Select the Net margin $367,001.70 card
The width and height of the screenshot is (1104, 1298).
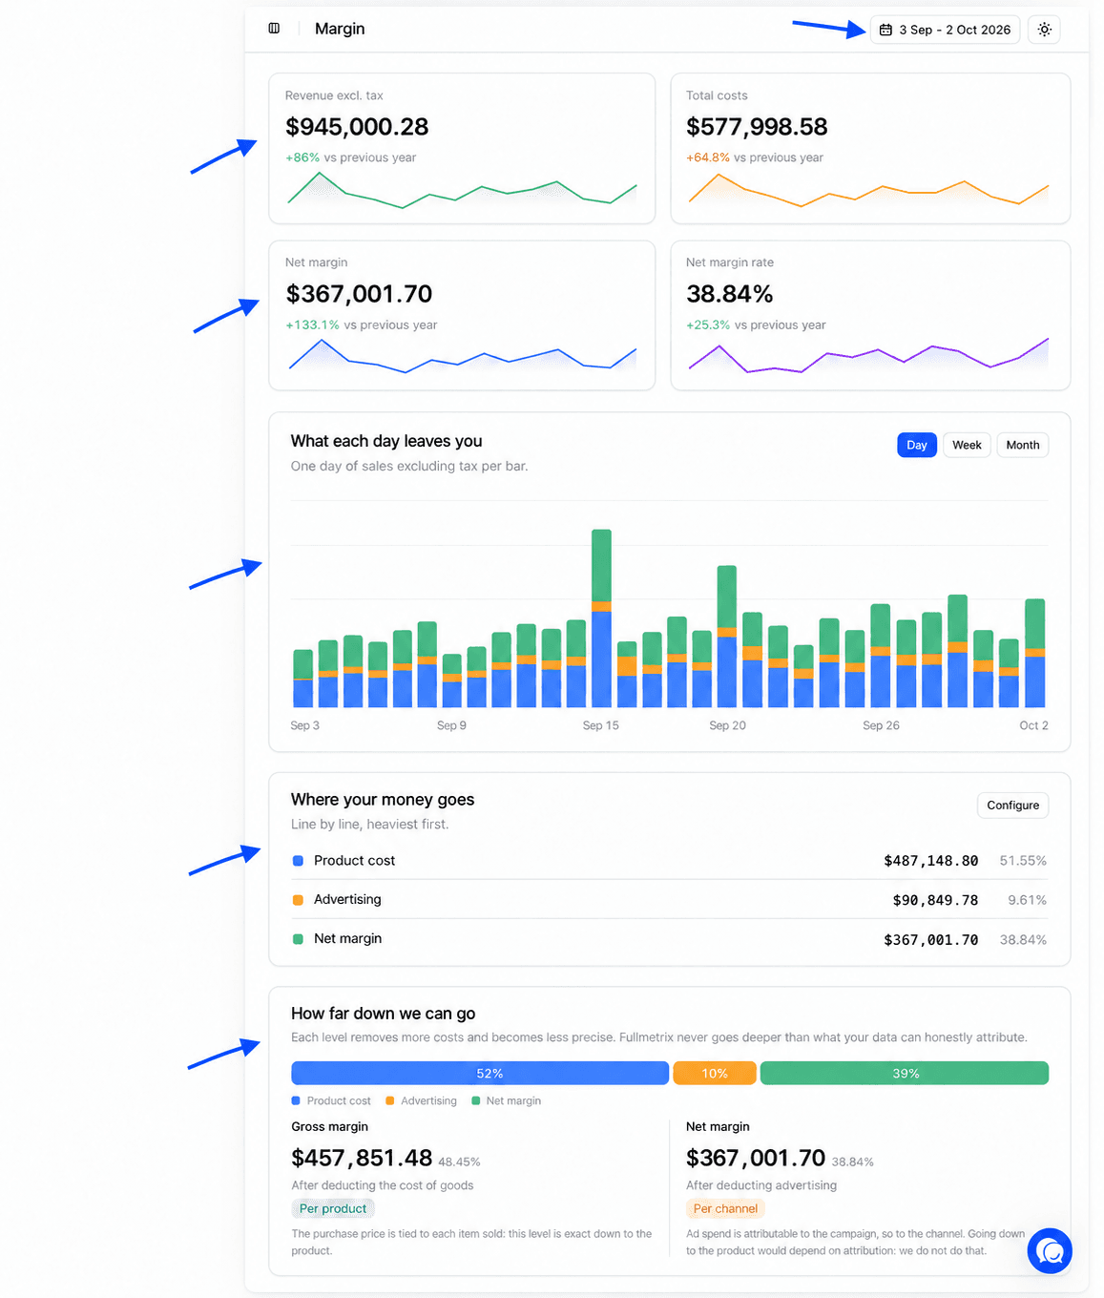[462, 316]
